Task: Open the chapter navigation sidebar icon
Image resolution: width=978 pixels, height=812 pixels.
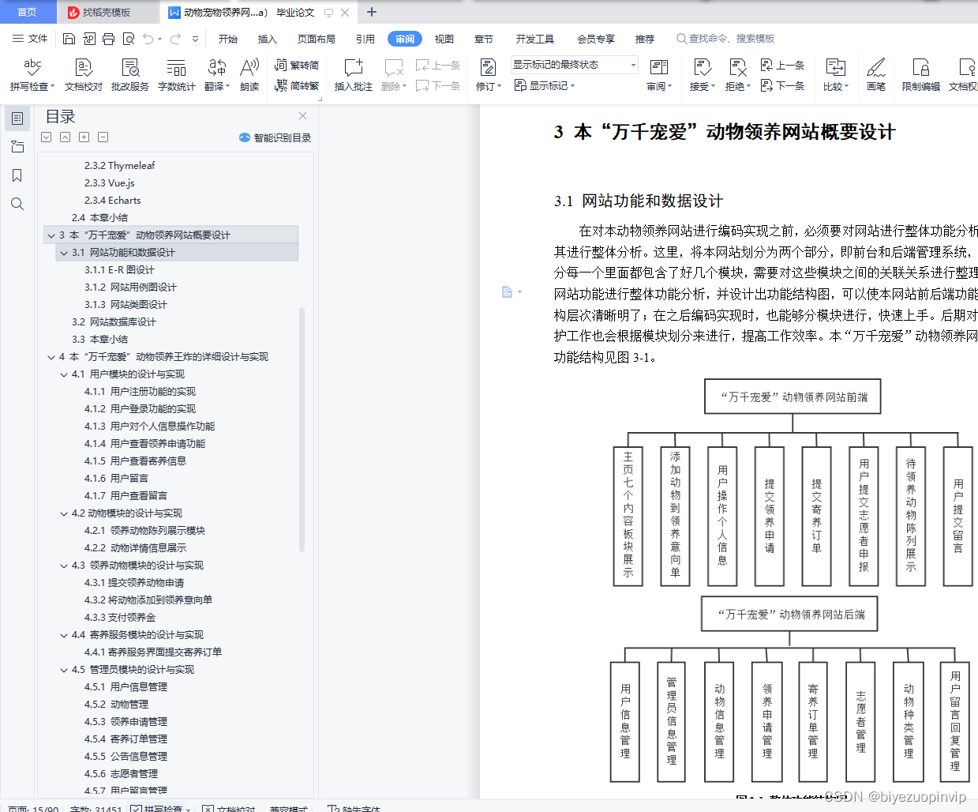Action: 17,147
